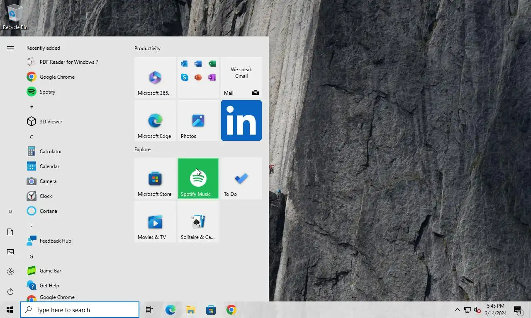Open OneNote in the Office tile folder

[x=212, y=77]
